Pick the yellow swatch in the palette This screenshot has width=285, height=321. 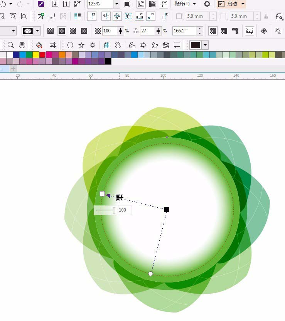36,55
